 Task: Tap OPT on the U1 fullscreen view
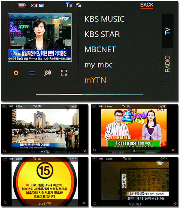tap(94, 106)
